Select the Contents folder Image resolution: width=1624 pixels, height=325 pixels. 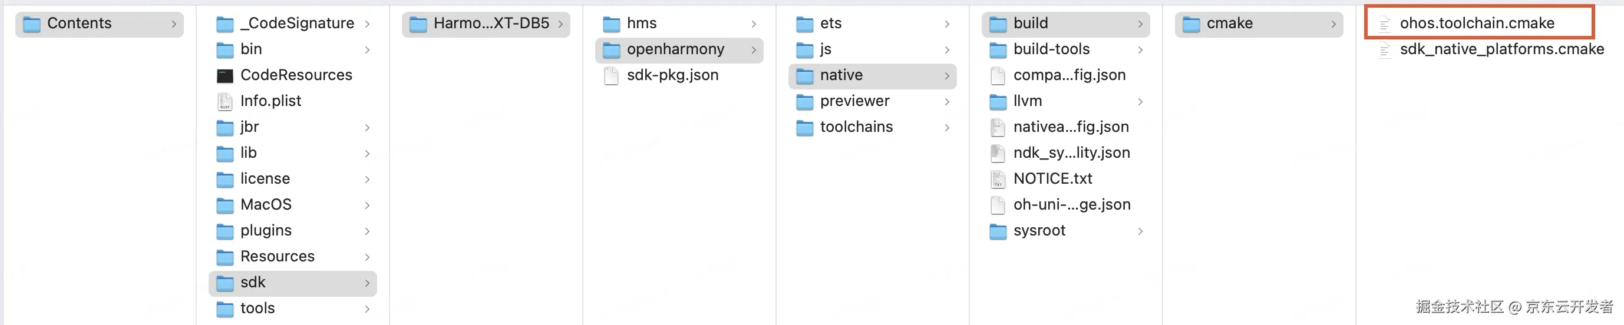tap(79, 24)
